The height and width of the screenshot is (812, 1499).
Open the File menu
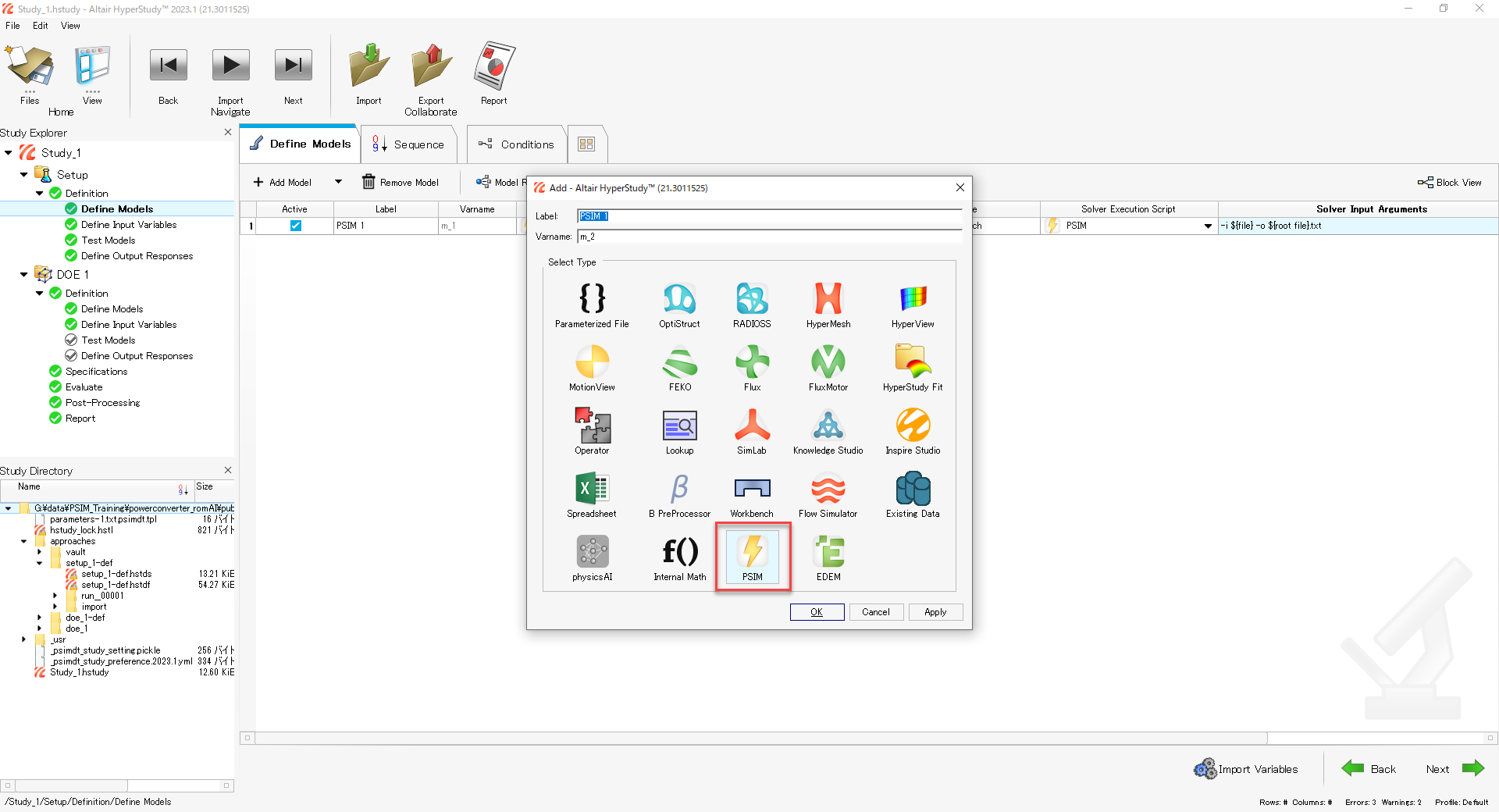point(12,26)
